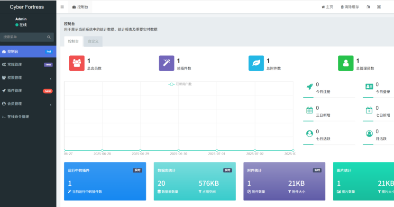Viewport: 394px width, 207px height.
Task: Click the Cyber Fortress logo title
Action: click(27, 7)
